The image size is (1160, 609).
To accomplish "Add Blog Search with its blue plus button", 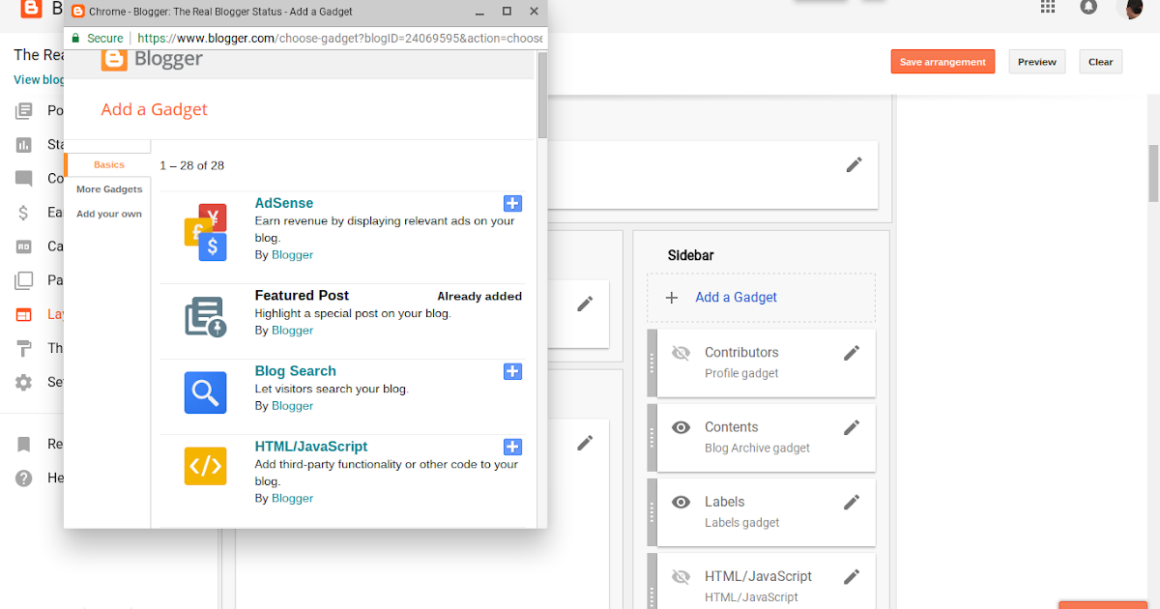I will [512, 371].
